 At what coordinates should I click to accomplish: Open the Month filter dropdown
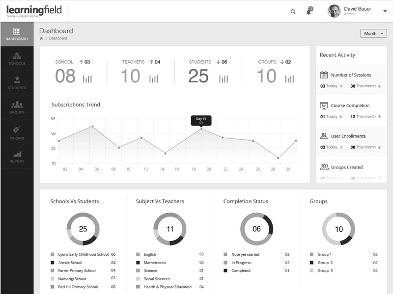point(372,33)
